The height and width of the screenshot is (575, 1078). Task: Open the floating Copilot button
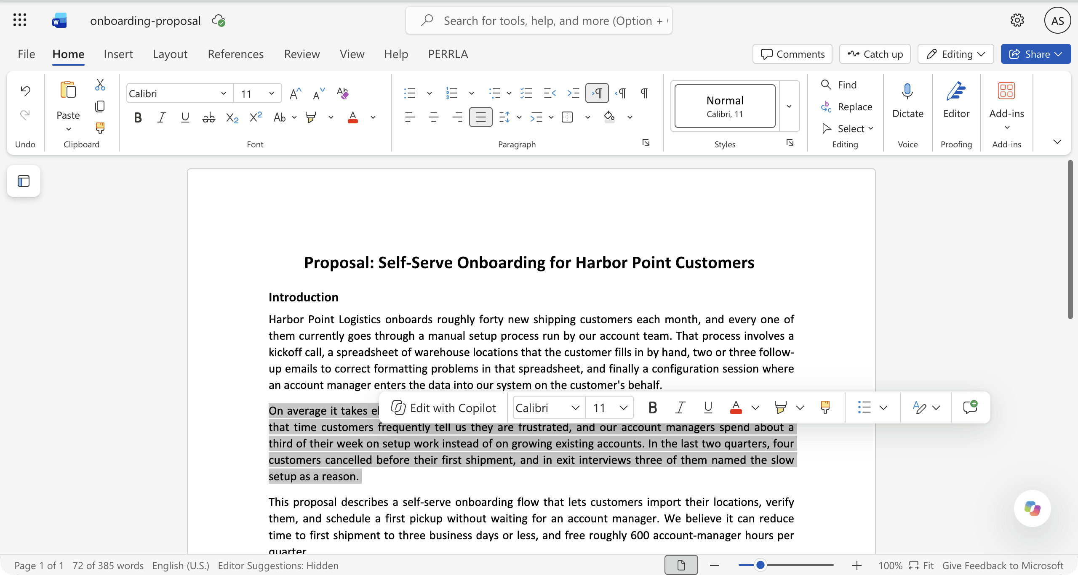[x=1032, y=508]
